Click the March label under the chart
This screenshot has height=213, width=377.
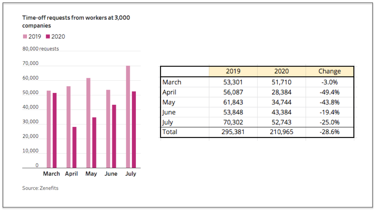pyautogui.click(x=51, y=174)
